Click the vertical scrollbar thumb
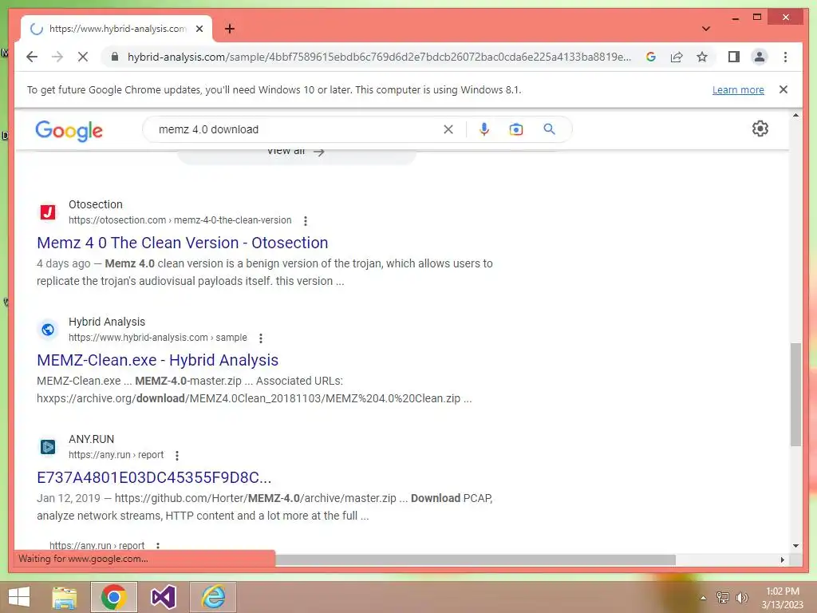 [795, 394]
